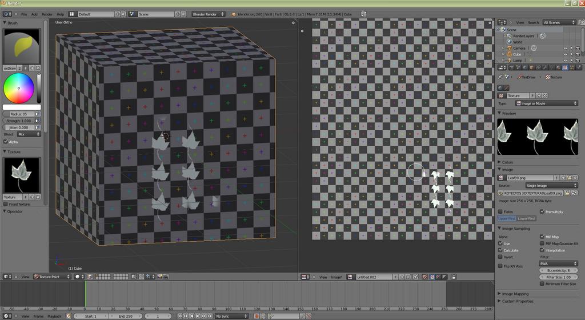The height and width of the screenshot is (320, 585).
Task: Pick a color on the brush color wheel
Action: pyautogui.click(x=19, y=89)
